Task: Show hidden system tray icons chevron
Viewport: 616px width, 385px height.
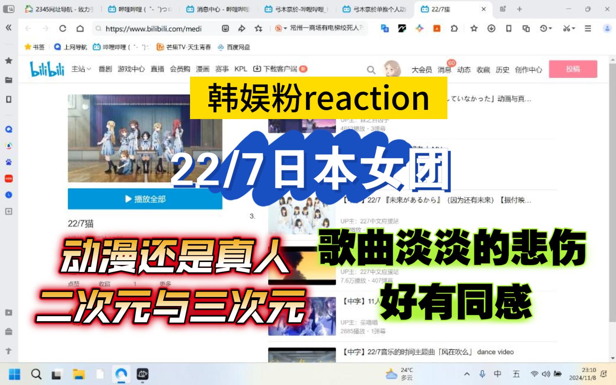Action: (x=467, y=374)
